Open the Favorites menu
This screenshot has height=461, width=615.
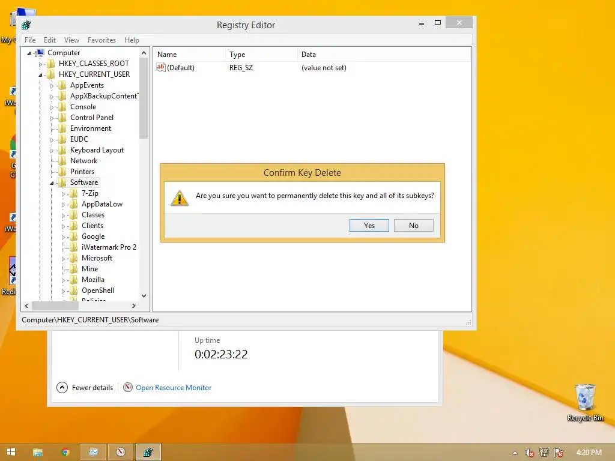pos(101,40)
